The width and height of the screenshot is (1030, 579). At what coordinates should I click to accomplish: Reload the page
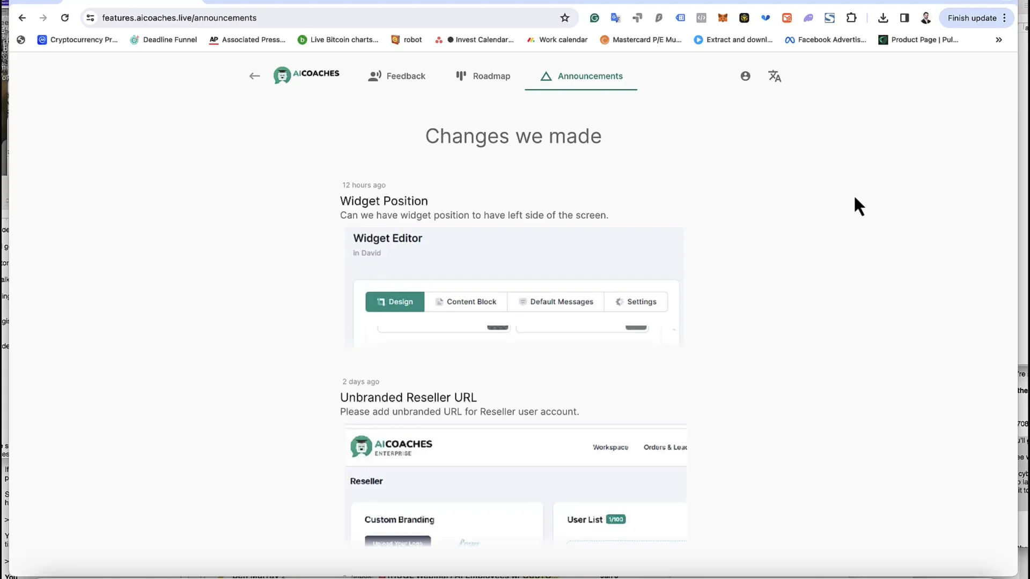65,18
